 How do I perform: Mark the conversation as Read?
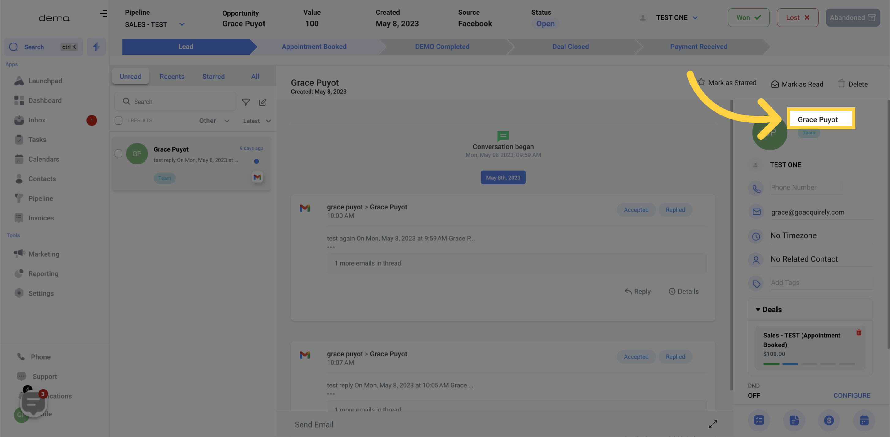pos(797,84)
